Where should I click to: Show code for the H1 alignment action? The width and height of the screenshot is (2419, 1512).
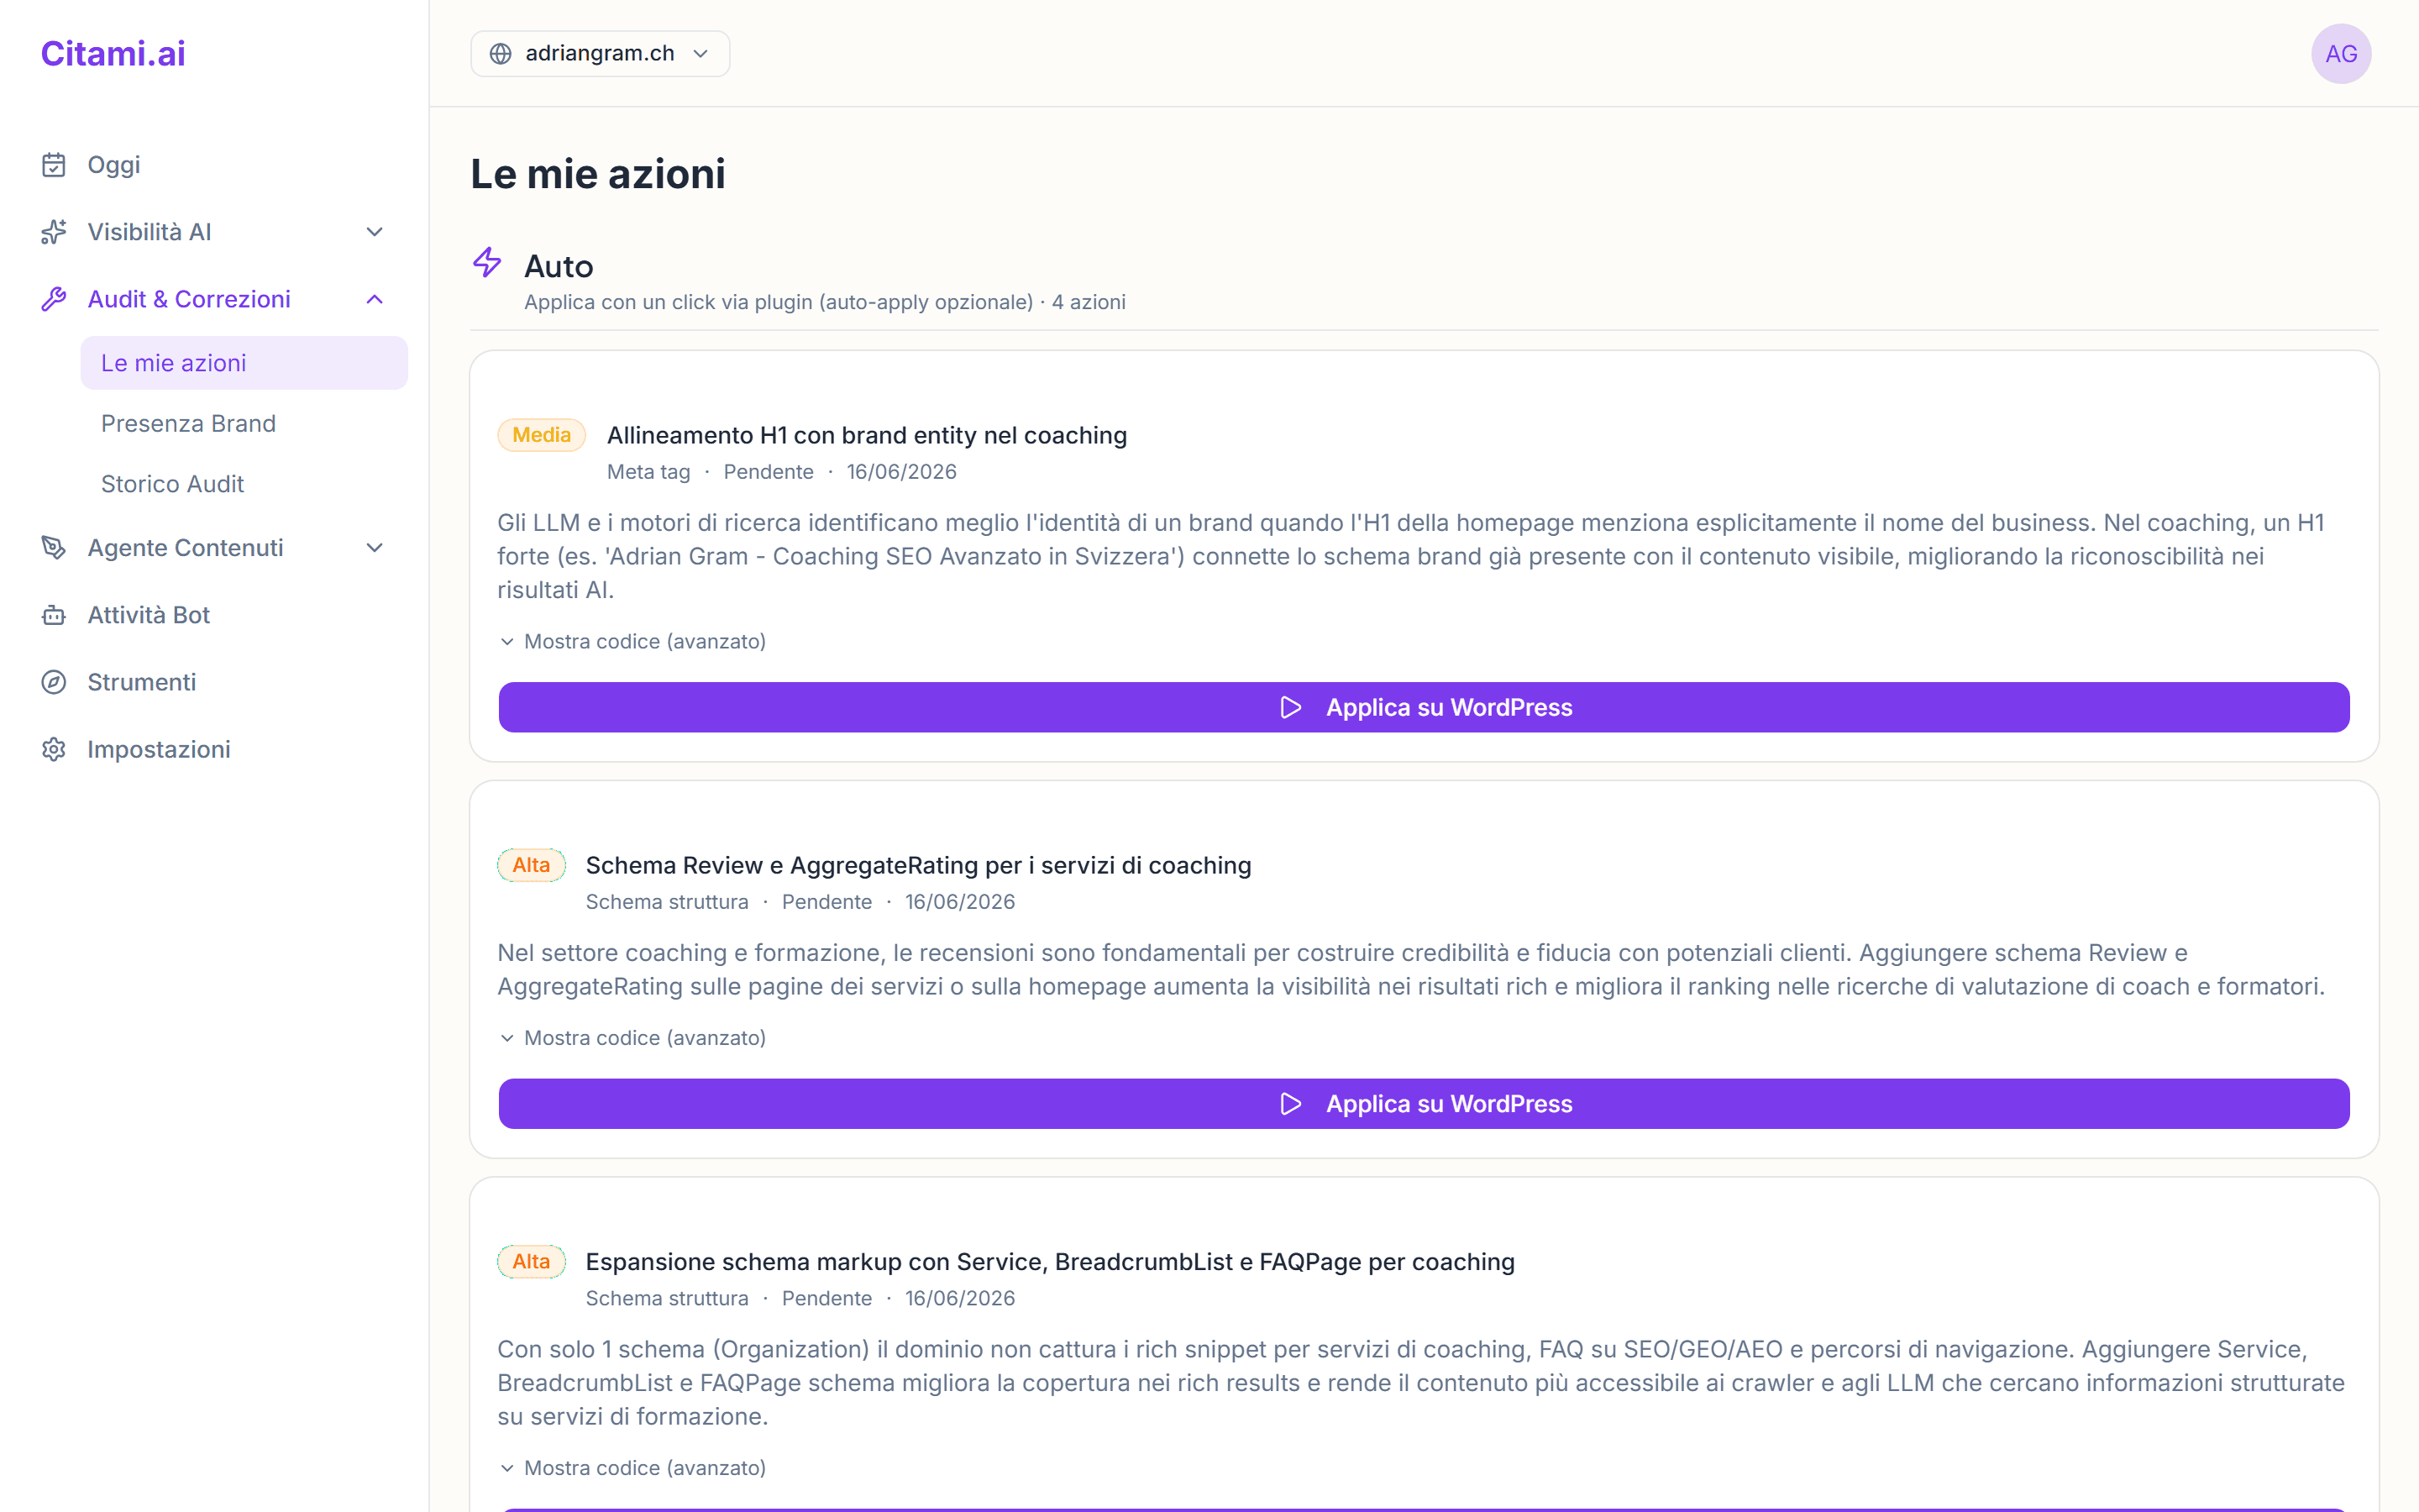(x=632, y=641)
